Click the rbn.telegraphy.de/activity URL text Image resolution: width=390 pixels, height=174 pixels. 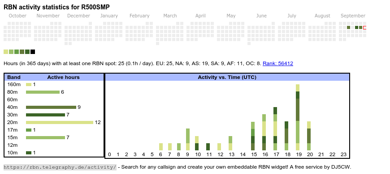point(60,167)
